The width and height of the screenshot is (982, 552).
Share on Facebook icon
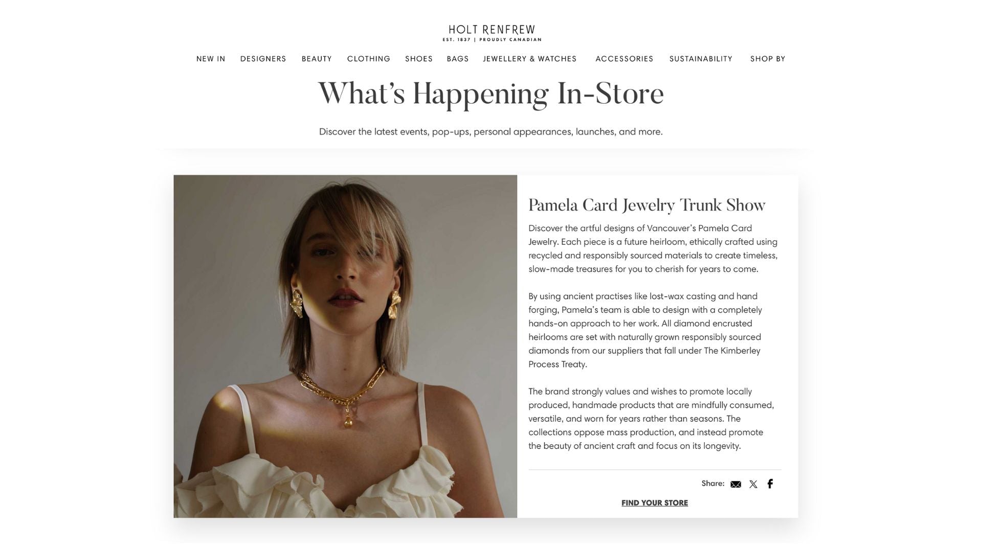(x=770, y=484)
